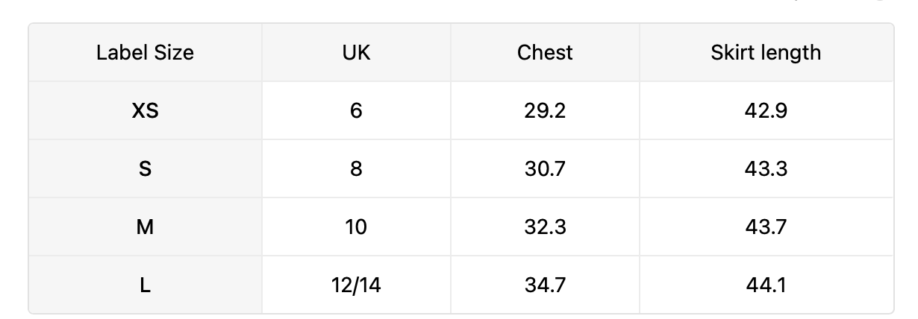Click the UK size 8 cell
Viewport: 918px width, 319px height.
click(x=356, y=168)
